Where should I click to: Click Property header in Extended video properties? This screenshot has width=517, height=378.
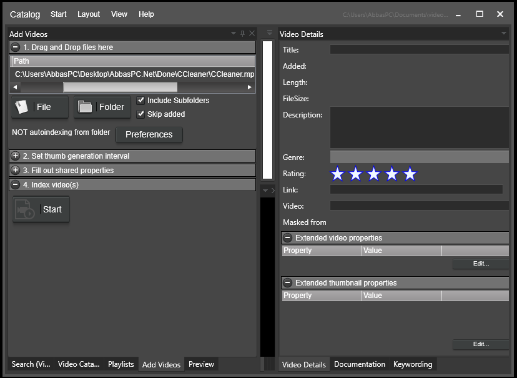click(322, 251)
